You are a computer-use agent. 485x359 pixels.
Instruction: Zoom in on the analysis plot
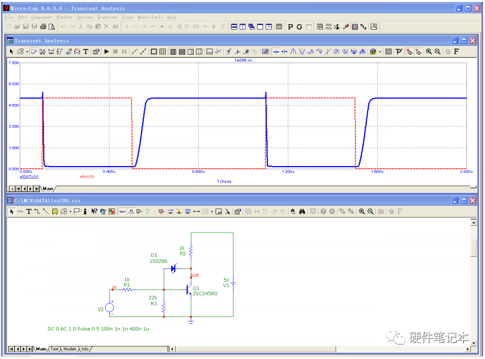tap(429, 52)
